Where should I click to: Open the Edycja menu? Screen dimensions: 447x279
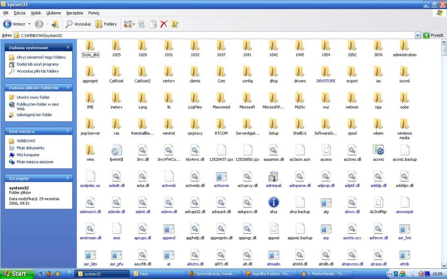(20, 13)
